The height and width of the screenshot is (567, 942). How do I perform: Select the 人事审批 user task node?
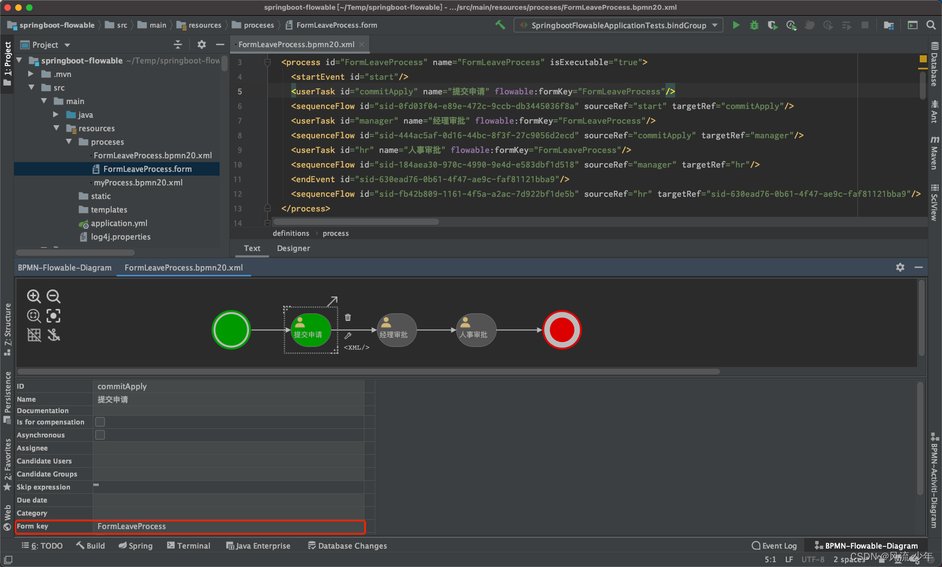tap(476, 330)
